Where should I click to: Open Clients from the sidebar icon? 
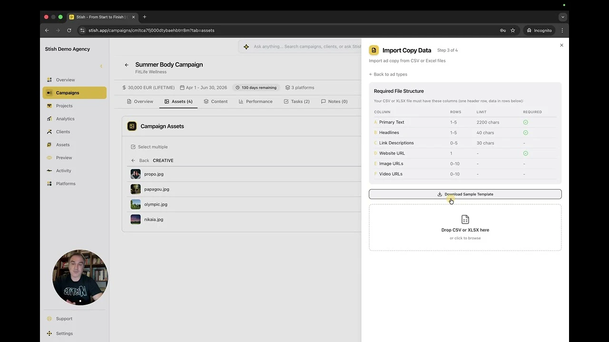[49, 132]
